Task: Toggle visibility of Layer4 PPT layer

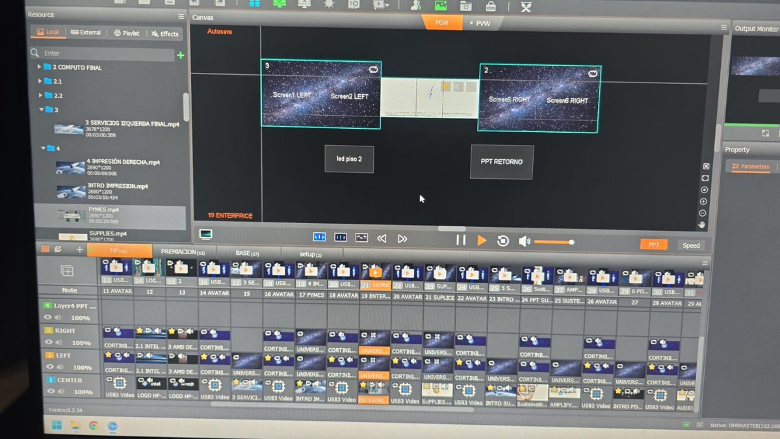Action: tap(47, 317)
